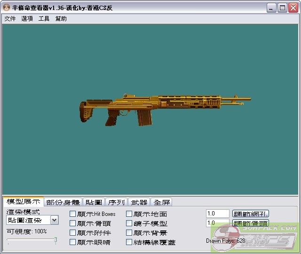The width and height of the screenshot is (301, 254).
Task: Toggle the 顯示骨頭 checkbox
Action: tap(73, 223)
